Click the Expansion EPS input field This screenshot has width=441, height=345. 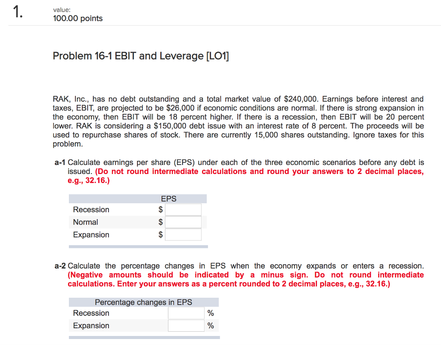coord(183,234)
